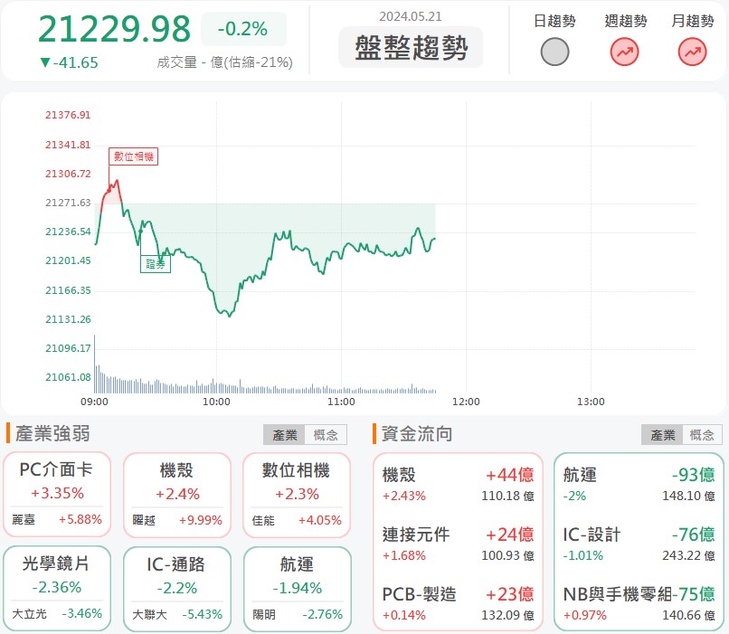Click the 航運 -93億 fund outflow row

coord(639,485)
